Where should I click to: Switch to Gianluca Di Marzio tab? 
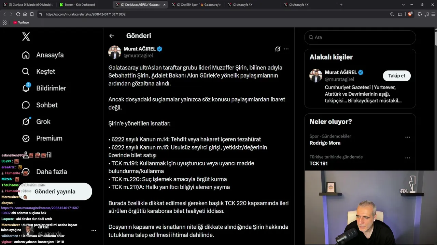pos(28,5)
